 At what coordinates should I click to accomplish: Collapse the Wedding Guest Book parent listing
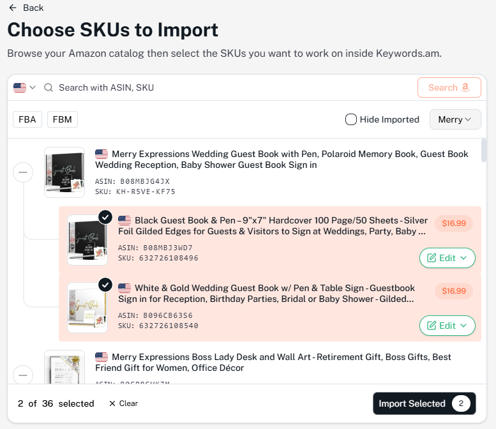click(x=23, y=172)
